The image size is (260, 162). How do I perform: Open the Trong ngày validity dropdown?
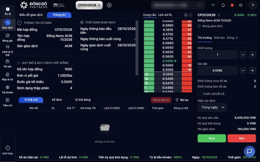coord(212,107)
